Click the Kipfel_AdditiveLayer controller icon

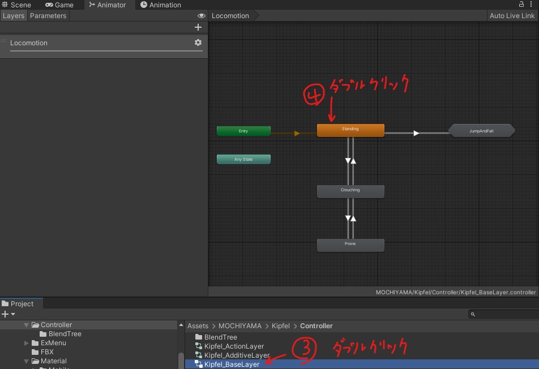tap(198, 355)
